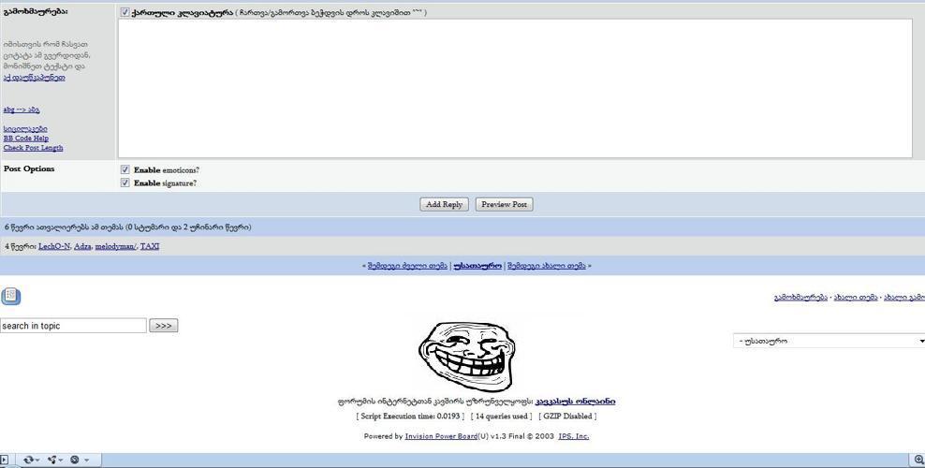The image size is (925, 468).
Task: Click the 'Post Options' label
Action: pos(29,168)
